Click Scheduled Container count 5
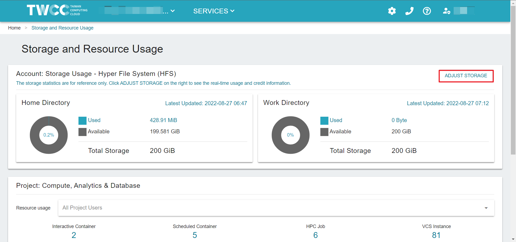516x242 pixels. (x=195, y=235)
